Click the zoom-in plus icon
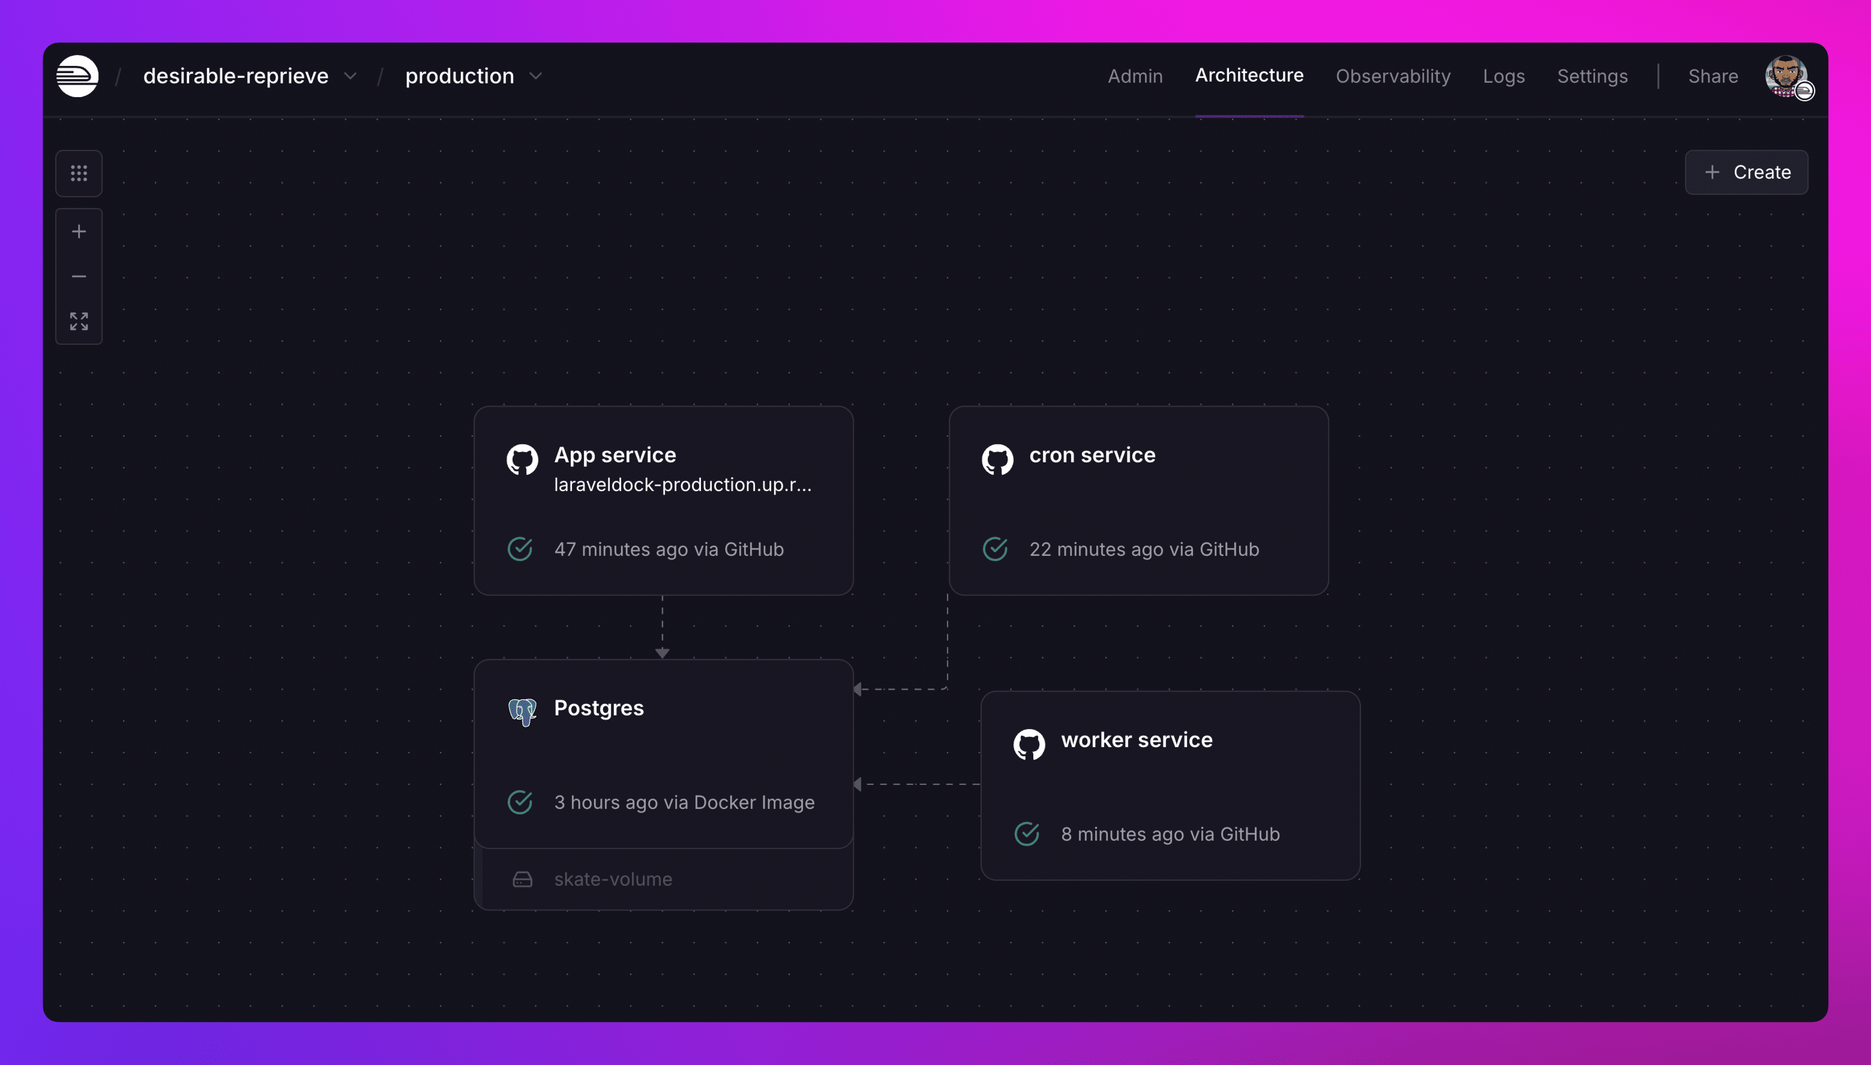 80,231
